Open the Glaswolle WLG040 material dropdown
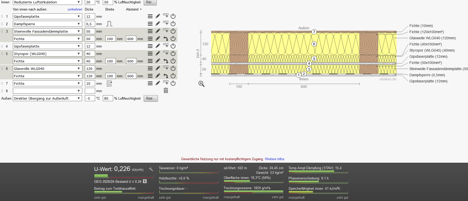 tap(47, 69)
